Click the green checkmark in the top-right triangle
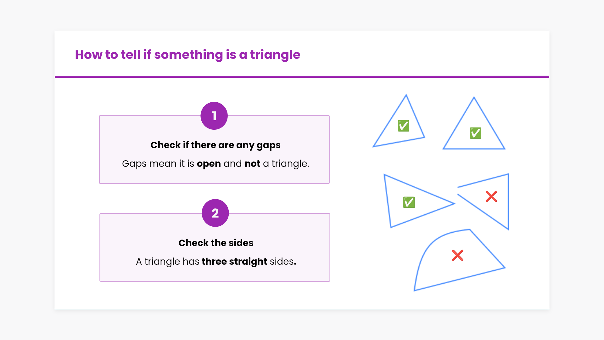The width and height of the screenshot is (604, 340). 475,133
